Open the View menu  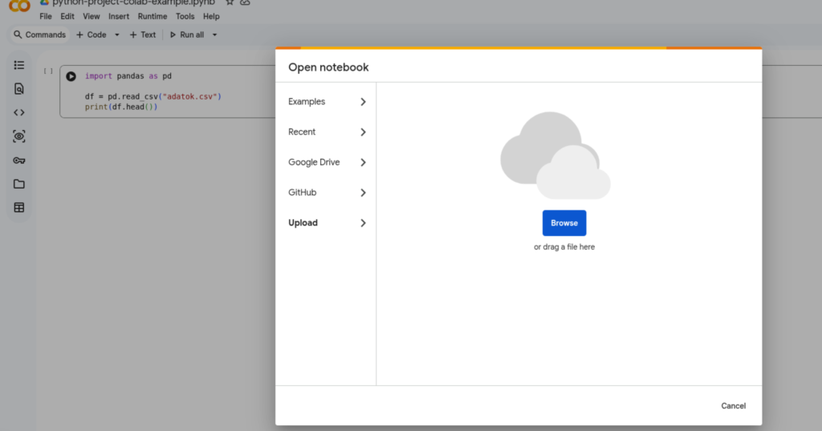(x=92, y=16)
